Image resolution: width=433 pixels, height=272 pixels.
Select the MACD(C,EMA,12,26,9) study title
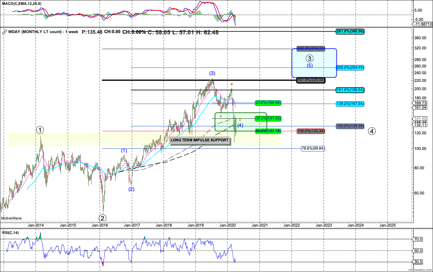pyautogui.click(x=22, y=4)
